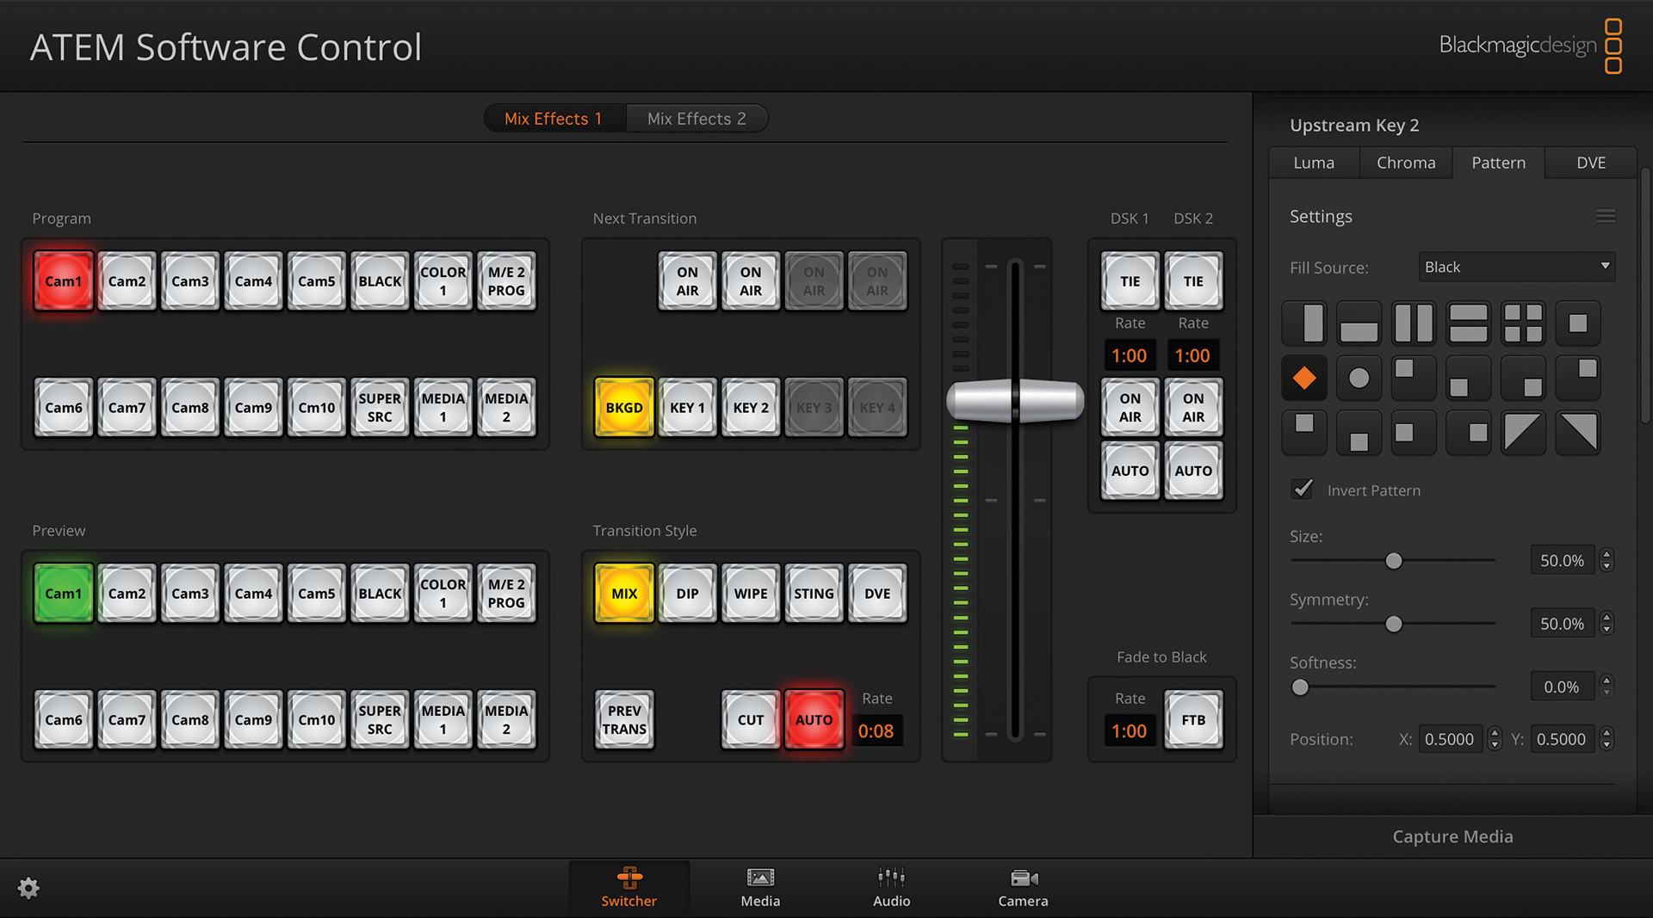This screenshot has width=1653, height=918.
Task: Click the Size slider handle
Action: (x=1394, y=561)
